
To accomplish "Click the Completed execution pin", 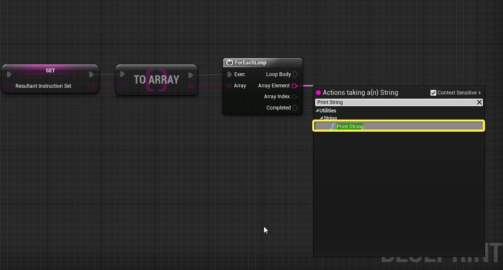I will pyautogui.click(x=296, y=108).
